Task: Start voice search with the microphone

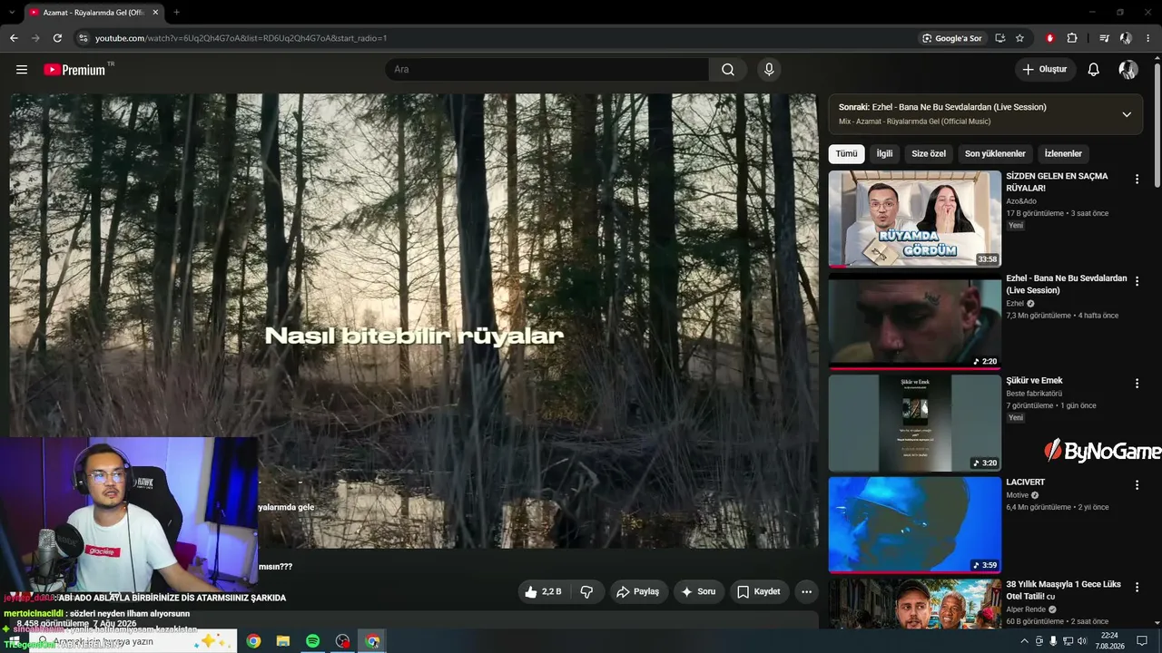Action: [x=769, y=69]
